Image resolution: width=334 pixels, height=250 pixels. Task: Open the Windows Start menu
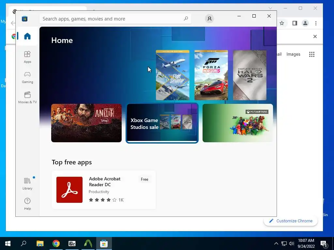[8, 243]
